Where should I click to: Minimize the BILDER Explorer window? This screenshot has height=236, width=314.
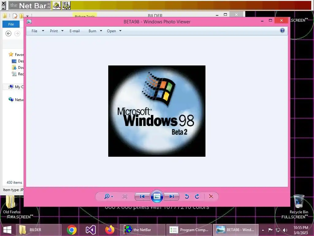pyautogui.click(x=217, y=15)
